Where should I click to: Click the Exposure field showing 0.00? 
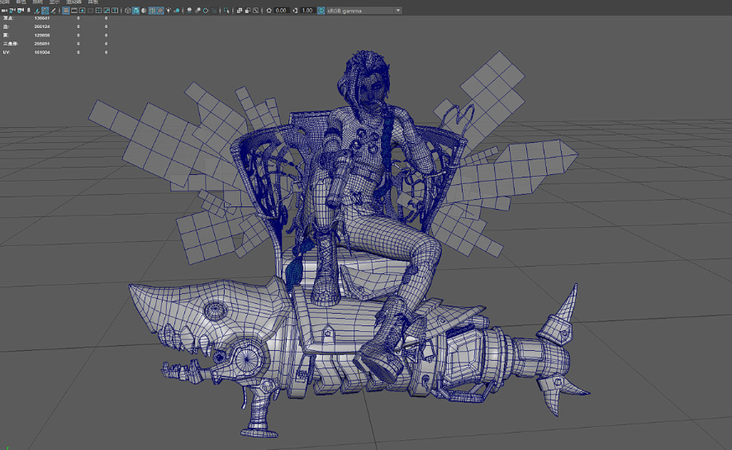(282, 10)
